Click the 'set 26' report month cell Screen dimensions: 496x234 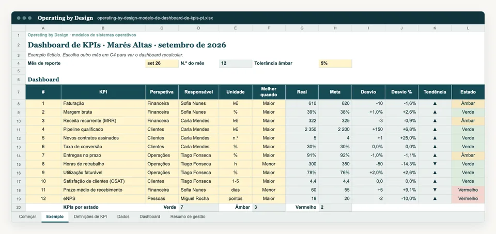coord(162,63)
